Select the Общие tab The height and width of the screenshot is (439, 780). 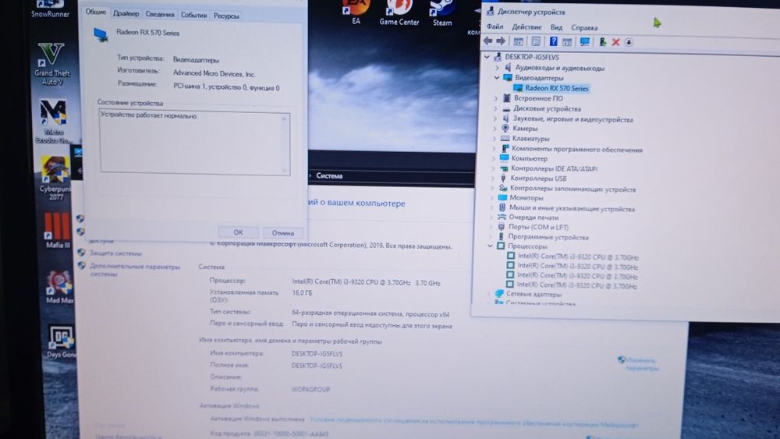click(95, 12)
